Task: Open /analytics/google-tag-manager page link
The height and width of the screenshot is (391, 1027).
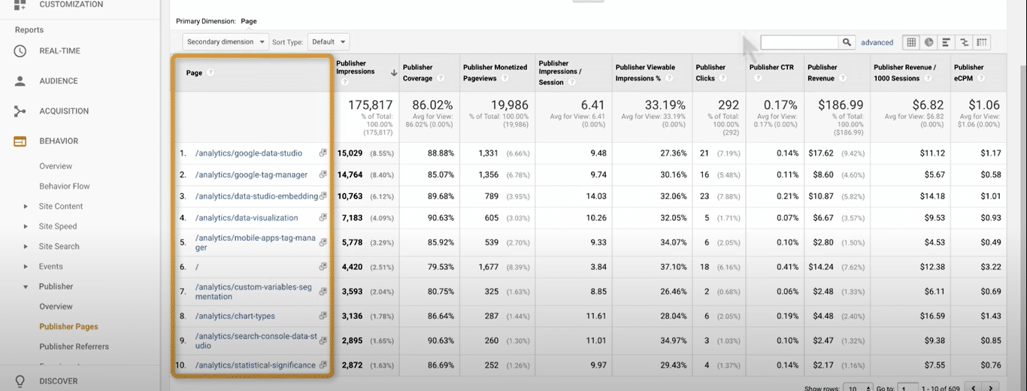Action: click(251, 174)
